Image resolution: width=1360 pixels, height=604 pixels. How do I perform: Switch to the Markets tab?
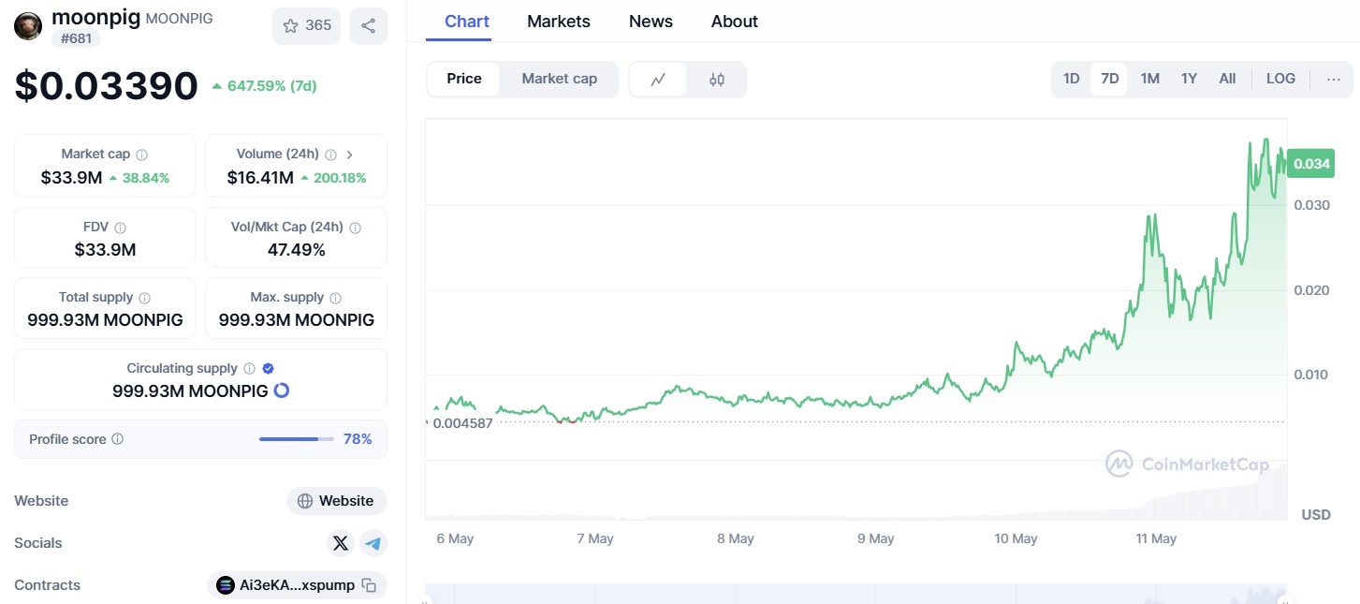tap(558, 22)
